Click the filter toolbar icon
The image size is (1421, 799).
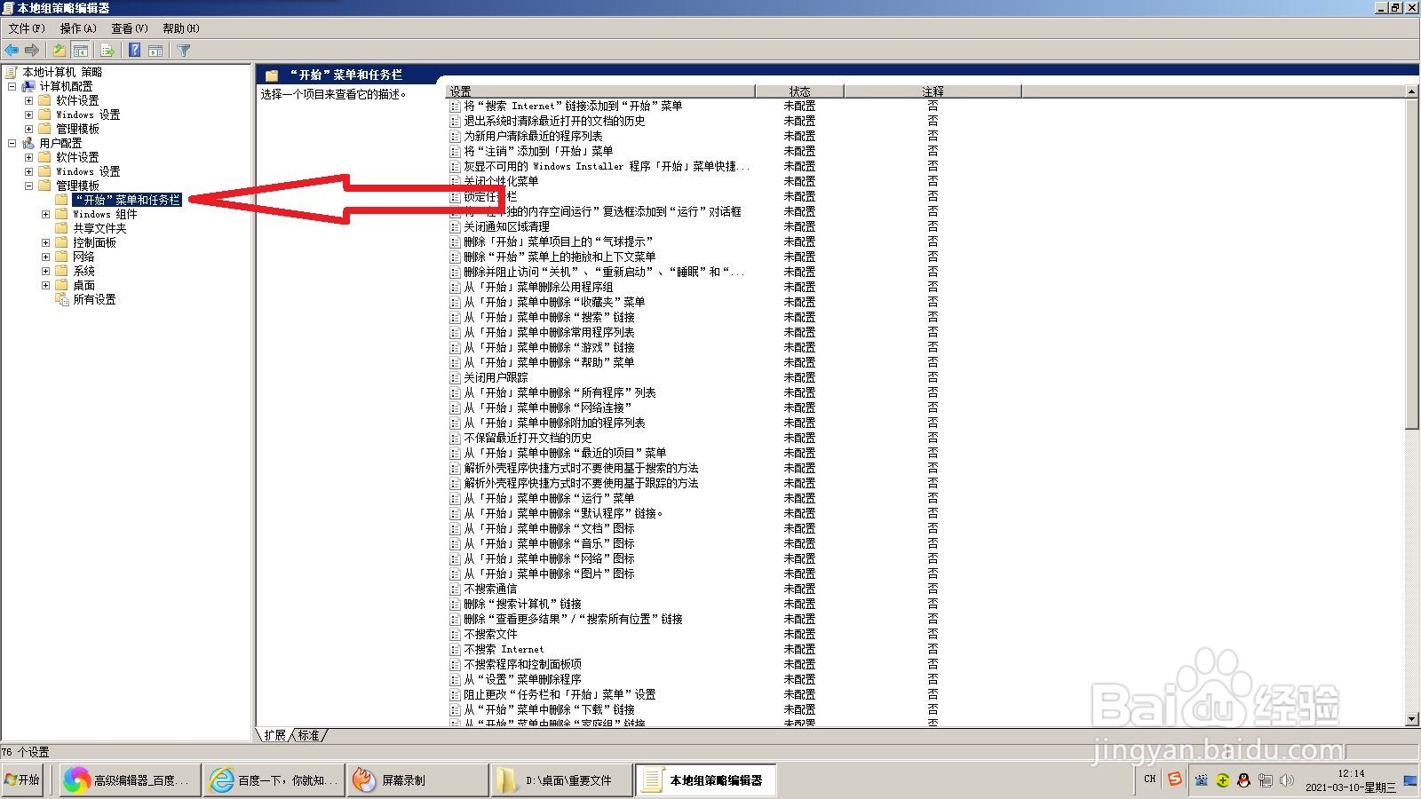[x=183, y=50]
